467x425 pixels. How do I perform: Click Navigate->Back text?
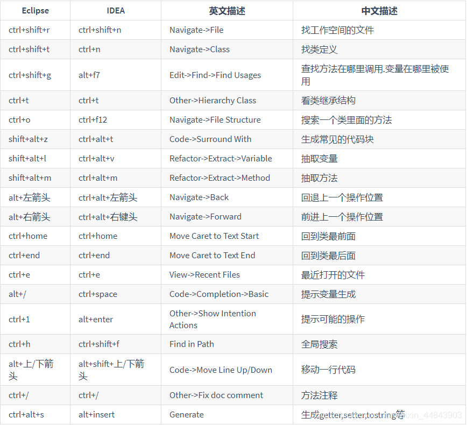tap(199, 197)
